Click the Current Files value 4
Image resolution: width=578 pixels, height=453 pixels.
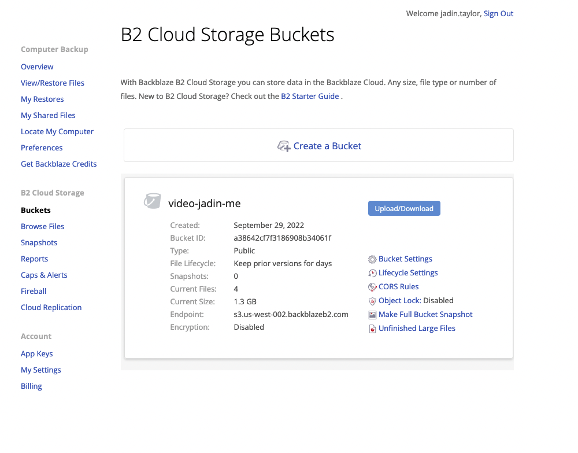pyautogui.click(x=236, y=289)
